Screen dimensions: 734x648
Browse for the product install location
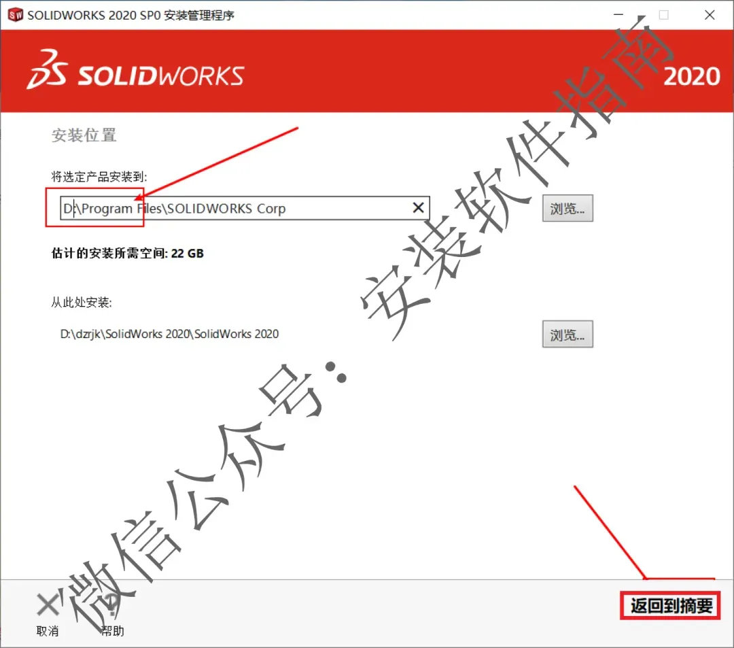[x=567, y=208]
